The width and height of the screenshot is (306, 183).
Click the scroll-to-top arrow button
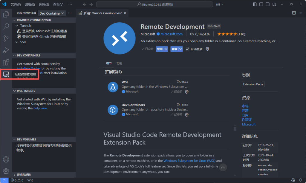(223, 168)
